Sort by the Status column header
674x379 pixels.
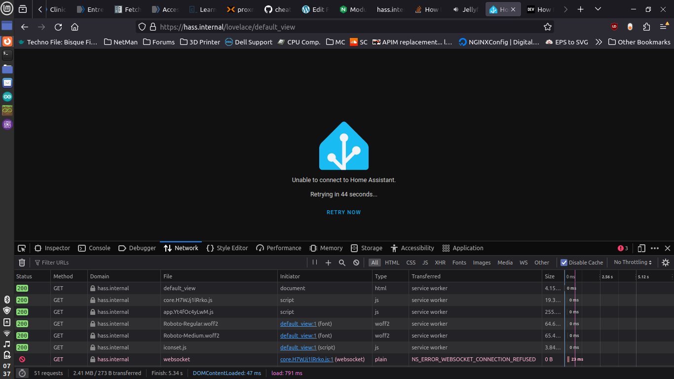[x=32, y=276]
